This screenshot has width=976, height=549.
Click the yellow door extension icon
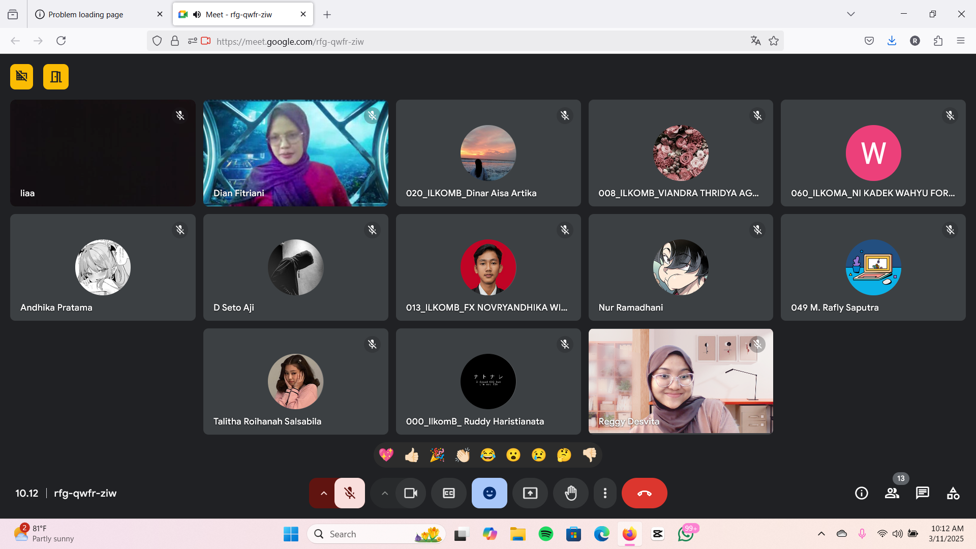point(56,77)
